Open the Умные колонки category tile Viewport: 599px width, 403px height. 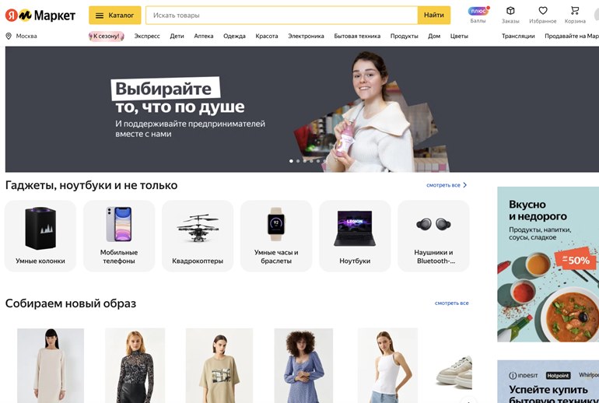click(40, 236)
